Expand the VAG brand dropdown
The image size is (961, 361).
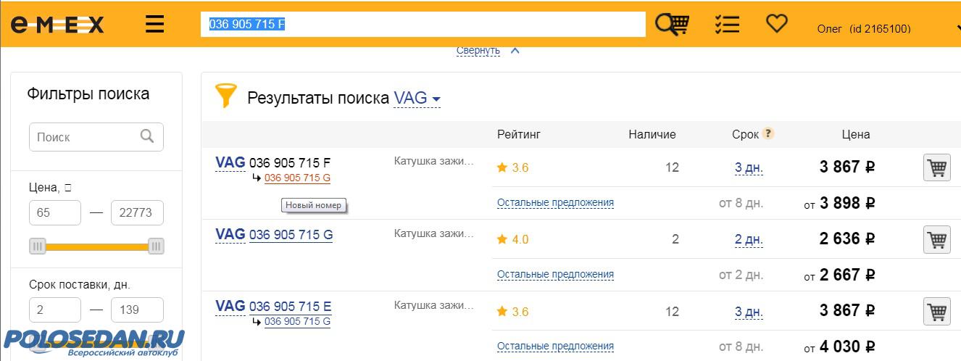click(x=417, y=98)
